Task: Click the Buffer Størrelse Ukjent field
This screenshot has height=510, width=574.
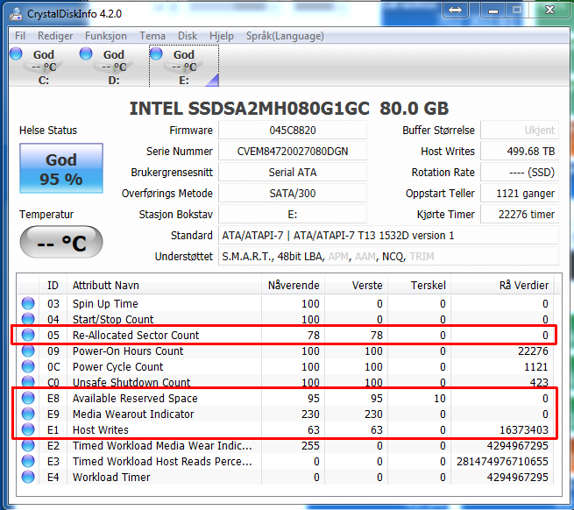Action: (520, 130)
